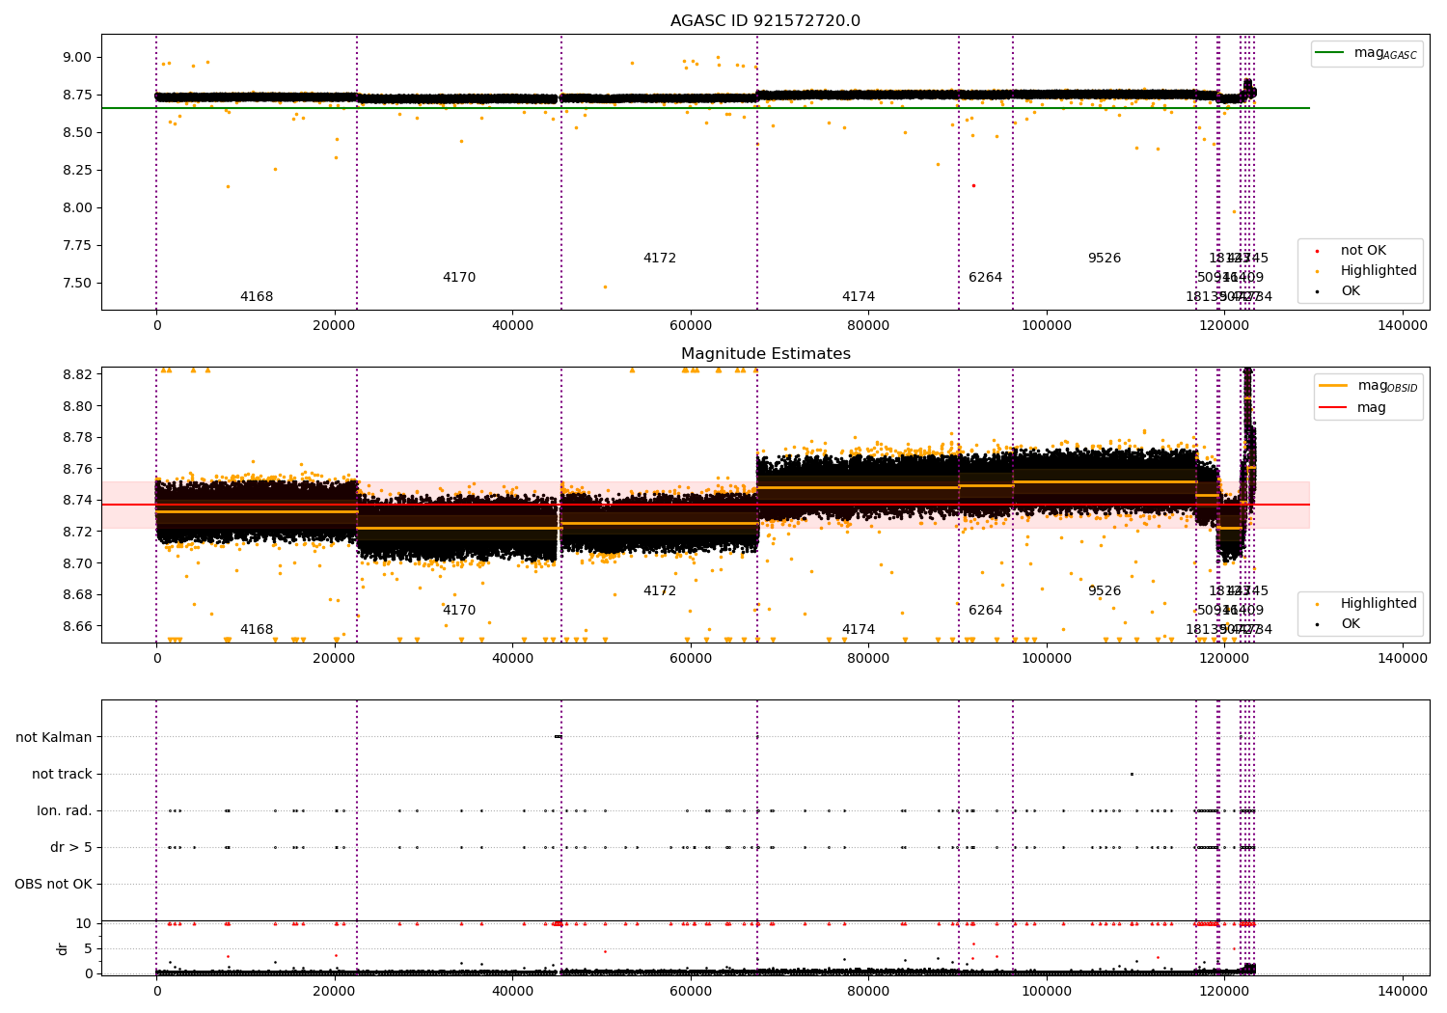The height and width of the screenshot is (1013, 1447).
Task: Click the "AGASC ID 921572720.0" plot title
Action: pyautogui.click(x=765, y=21)
